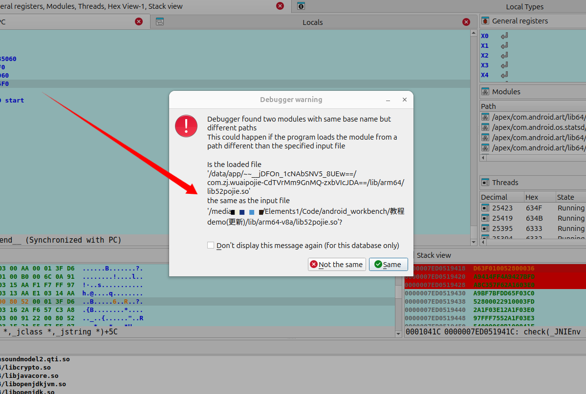Select the X4 register label

point(485,75)
